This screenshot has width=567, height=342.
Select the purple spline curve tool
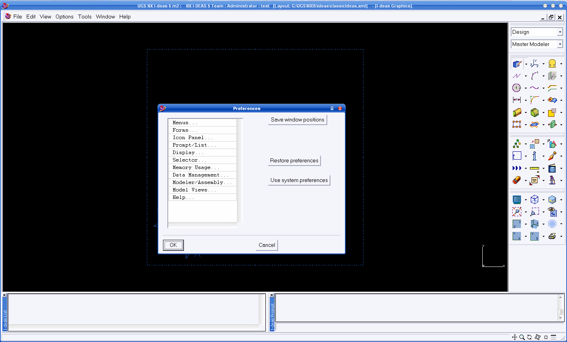coord(534,88)
